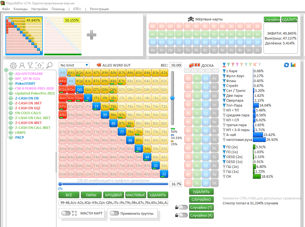
Task: Click the user profile icon
Action: pyautogui.click(x=22, y=65)
